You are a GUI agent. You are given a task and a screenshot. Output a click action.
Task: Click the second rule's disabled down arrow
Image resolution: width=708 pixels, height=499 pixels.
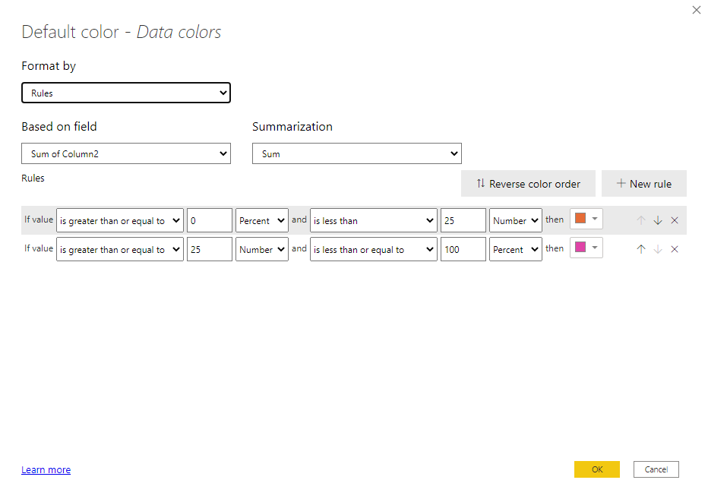(657, 249)
